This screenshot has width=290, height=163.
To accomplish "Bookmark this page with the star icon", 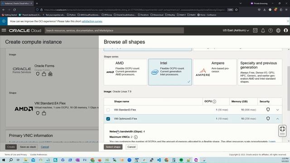I will click(237, 10).
